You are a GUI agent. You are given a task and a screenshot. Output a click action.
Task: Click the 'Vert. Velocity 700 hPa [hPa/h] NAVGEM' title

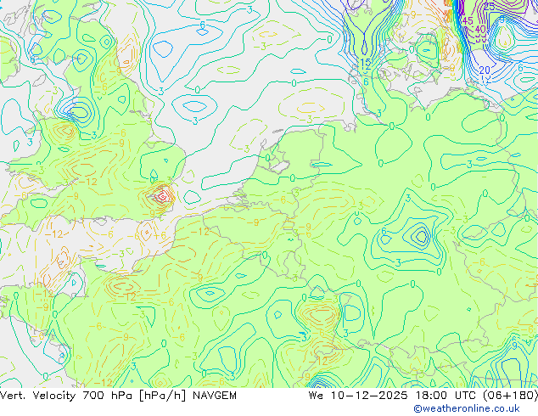(118, 396)
